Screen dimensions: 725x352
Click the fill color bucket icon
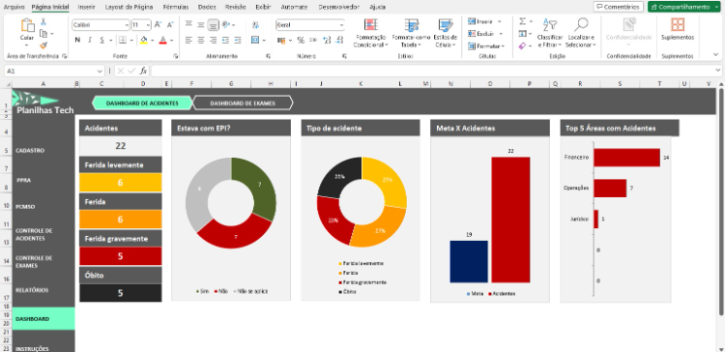point(144,41)
